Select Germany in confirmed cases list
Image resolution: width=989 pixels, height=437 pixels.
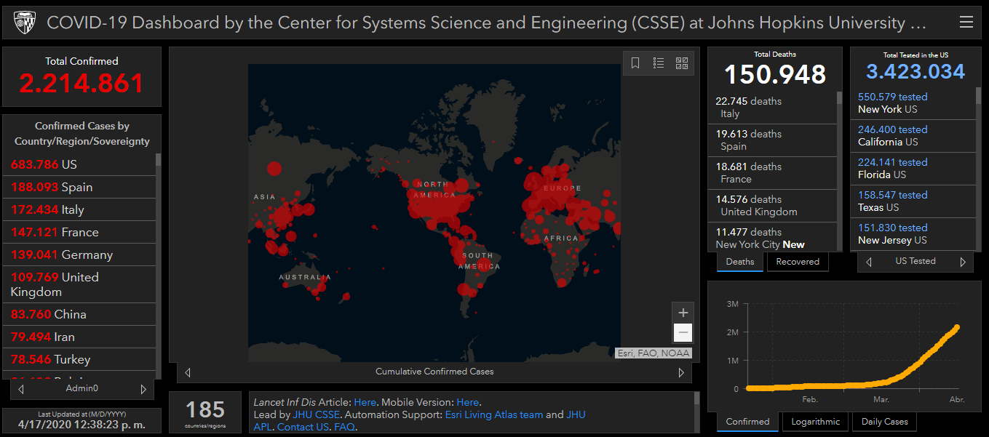click(79, 254)
